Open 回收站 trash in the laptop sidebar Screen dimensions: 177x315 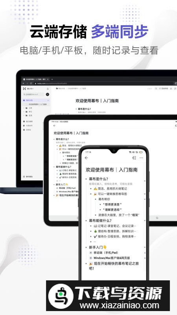[x=27, y=130]
